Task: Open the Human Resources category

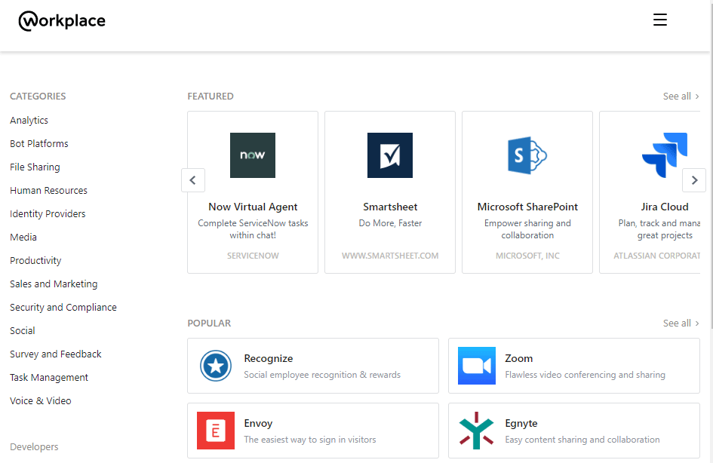Action: pos(48,190)
